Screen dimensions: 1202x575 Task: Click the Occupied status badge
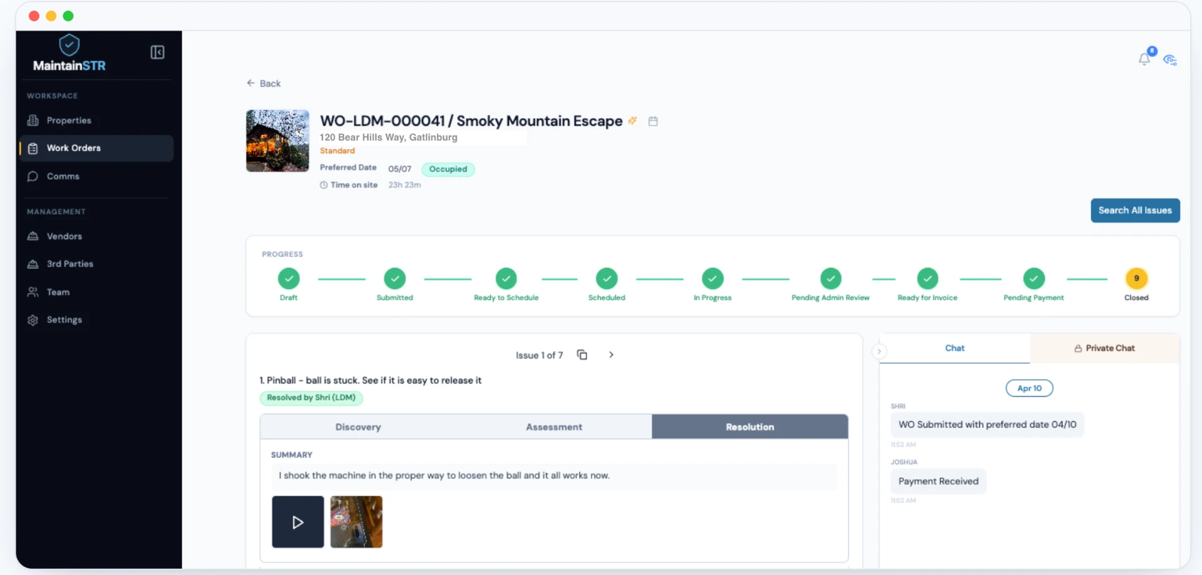448,169
